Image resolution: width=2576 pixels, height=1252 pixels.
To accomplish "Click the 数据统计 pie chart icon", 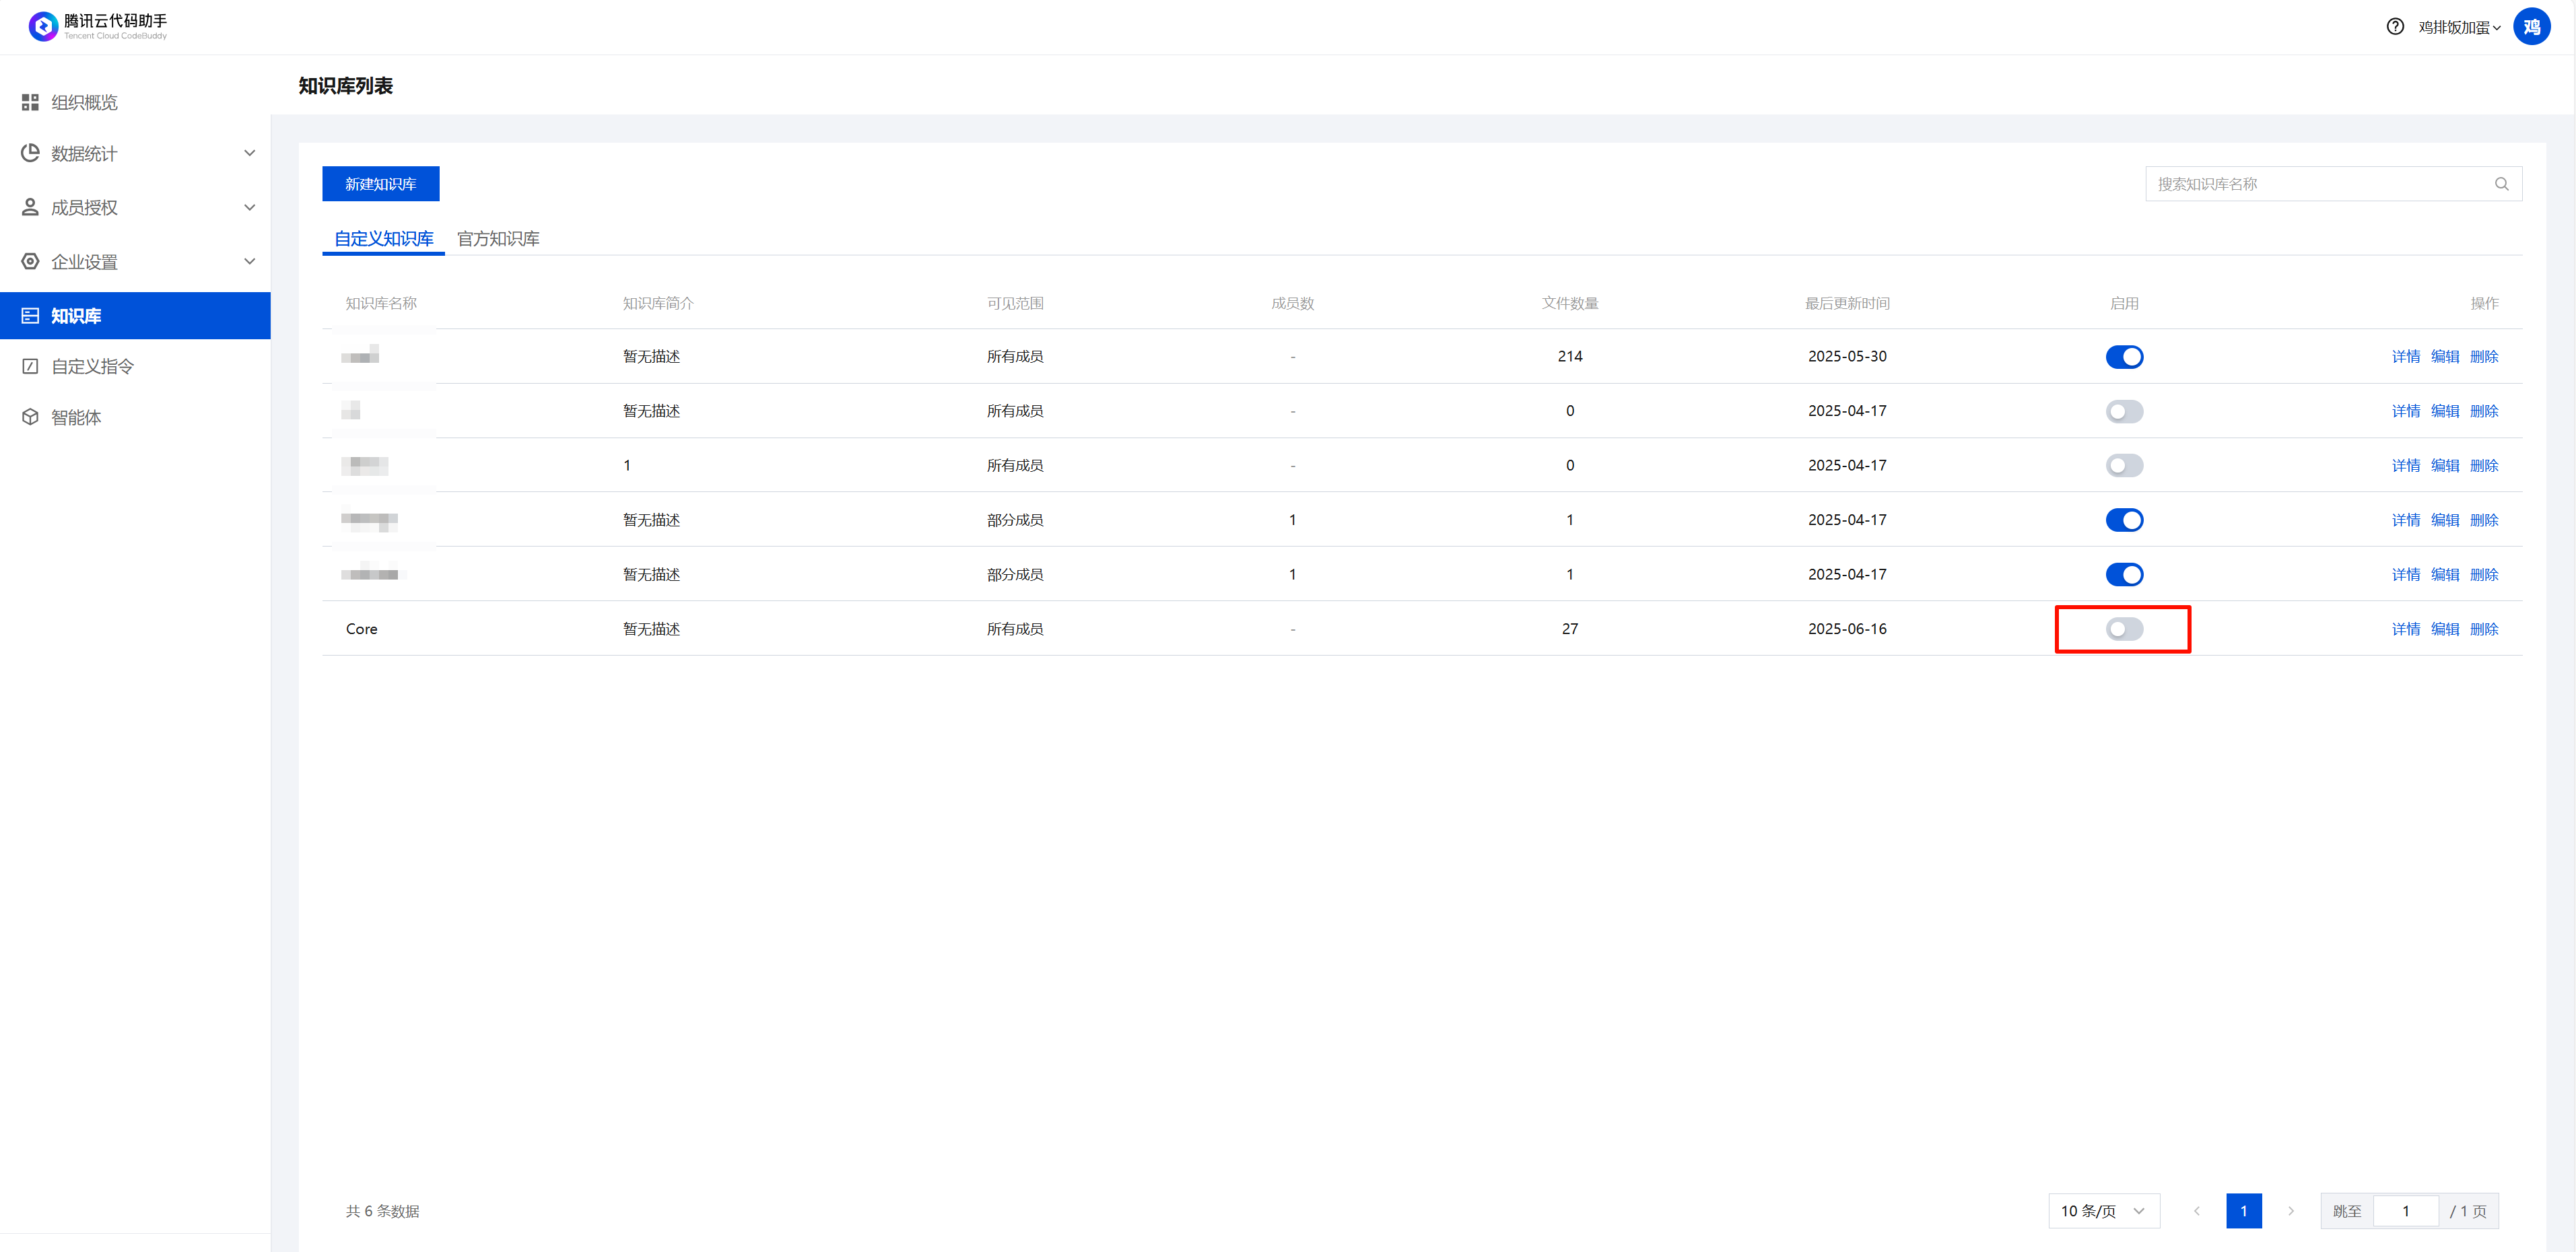I will coord(30,153).
